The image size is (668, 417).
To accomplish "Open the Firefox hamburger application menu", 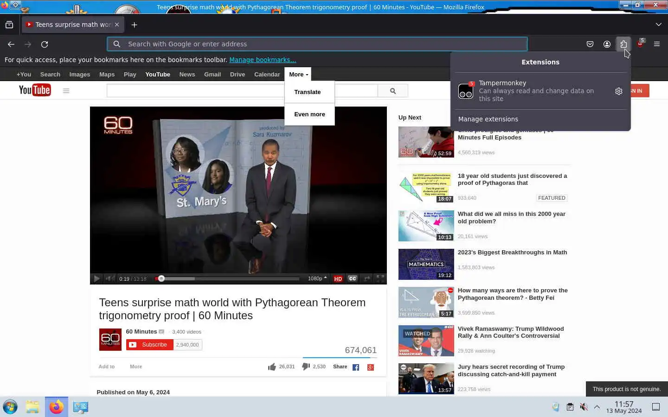I will point(657,44).
